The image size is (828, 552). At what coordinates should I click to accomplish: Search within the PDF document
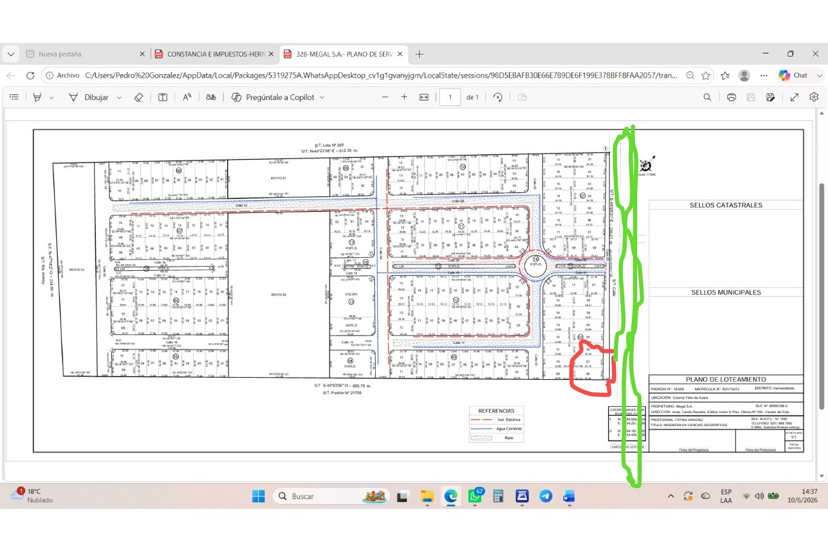point(707,97)
